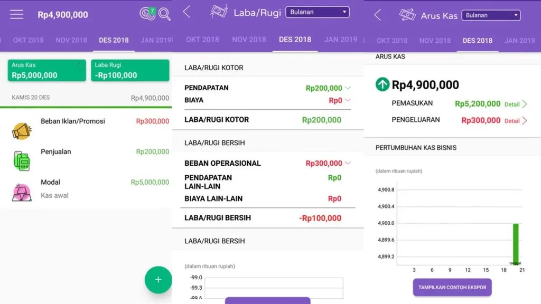Select the Beban Iklan/Promosi megaphone icon
Image resolution: width=541 pixels, height=304 pixels.
pyautogui.click(x=22, y=130)
